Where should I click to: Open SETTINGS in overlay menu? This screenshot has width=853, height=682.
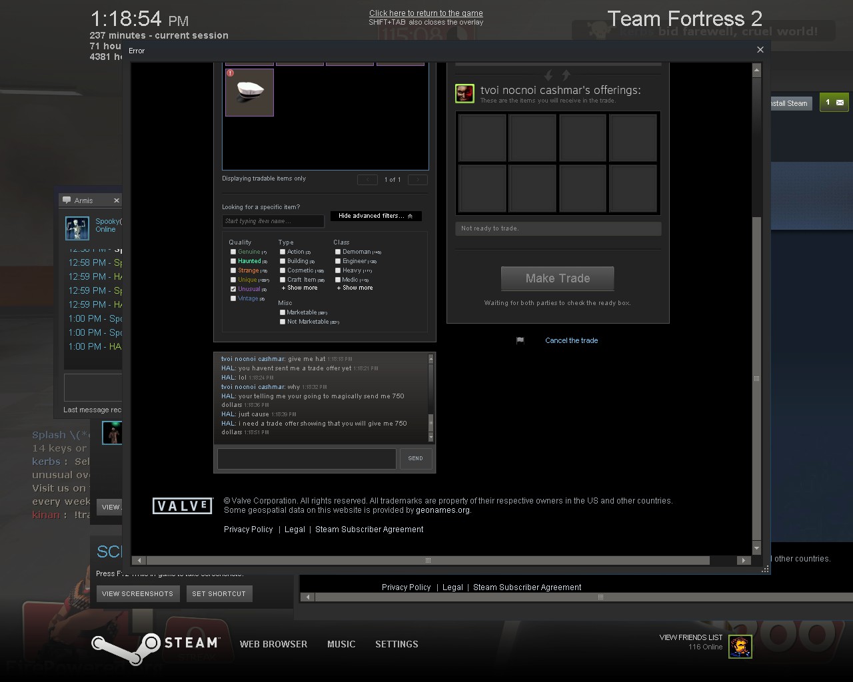[x=397, y=644]
